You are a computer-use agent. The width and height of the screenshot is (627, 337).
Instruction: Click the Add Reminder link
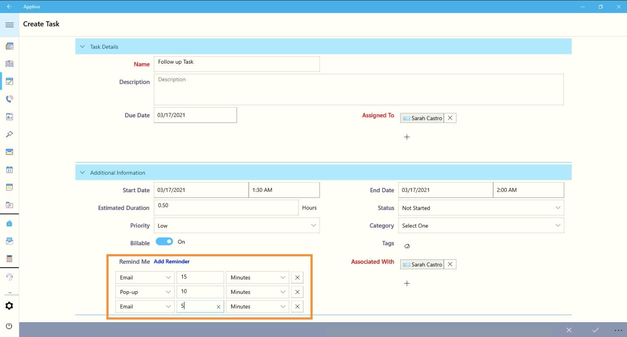point(171,262)
